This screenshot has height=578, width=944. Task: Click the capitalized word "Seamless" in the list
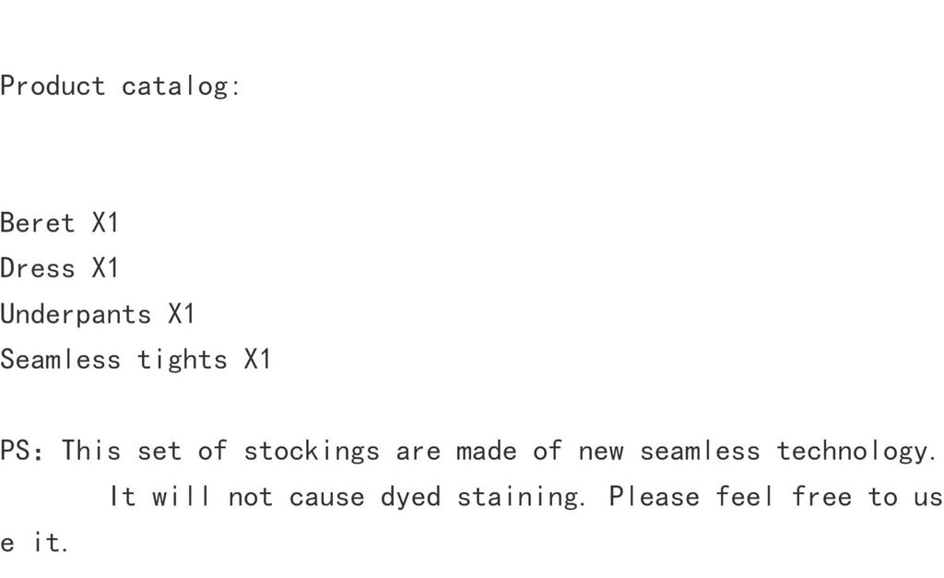coord(60,360)
